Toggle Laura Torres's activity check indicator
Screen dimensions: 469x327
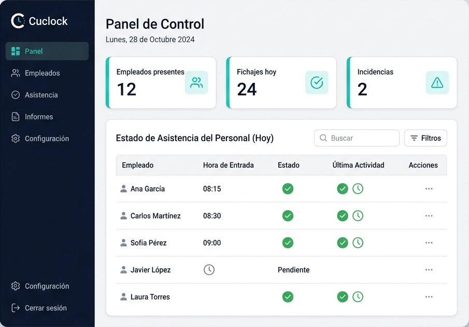click(343, 296)
